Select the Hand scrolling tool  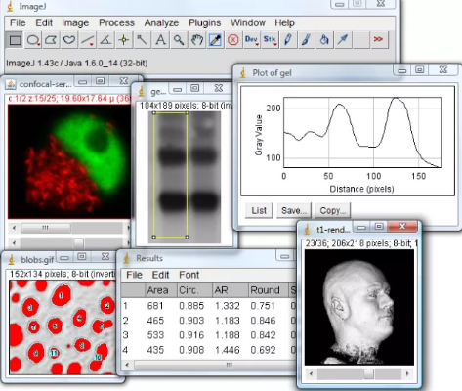coord(197,40)
